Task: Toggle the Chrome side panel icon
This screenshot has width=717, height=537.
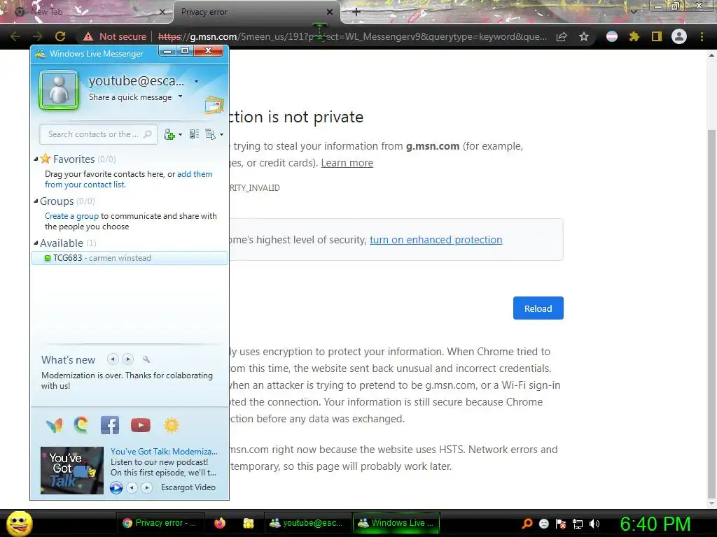Action: [x=657, y=36]
